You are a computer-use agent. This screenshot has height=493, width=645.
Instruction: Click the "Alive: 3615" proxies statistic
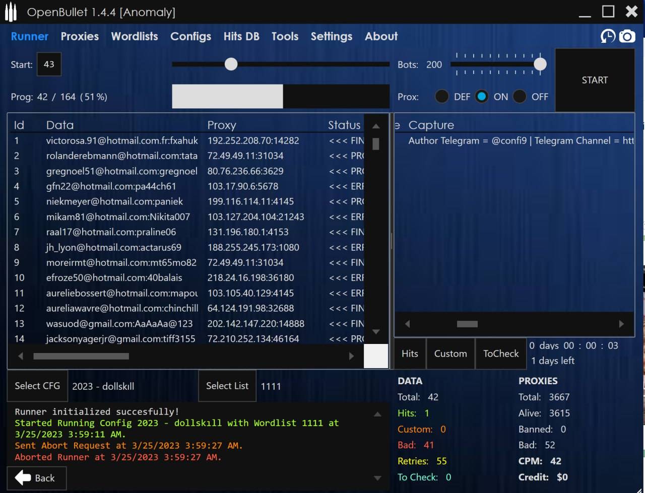coord(544,413)
